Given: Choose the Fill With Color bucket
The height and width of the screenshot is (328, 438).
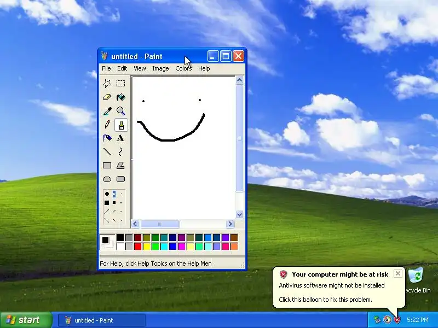Looking at the screenshot, I should pos(120,97).
